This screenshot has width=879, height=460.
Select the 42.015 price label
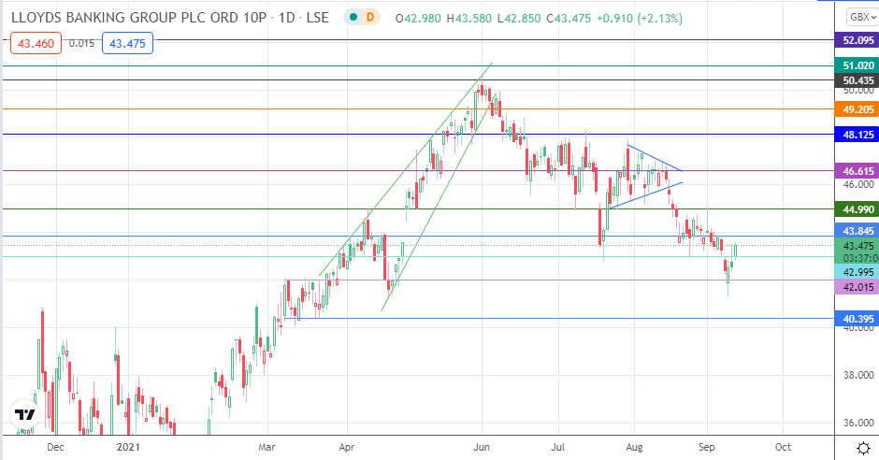857,287
